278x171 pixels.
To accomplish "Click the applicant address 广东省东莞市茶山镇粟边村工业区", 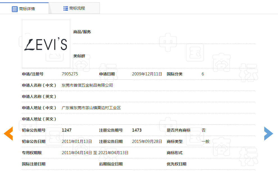I will click(91, 108).
